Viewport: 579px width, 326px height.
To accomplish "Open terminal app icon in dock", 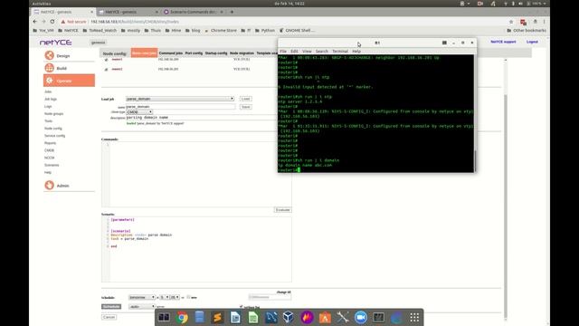I will (x=378, y=318).
